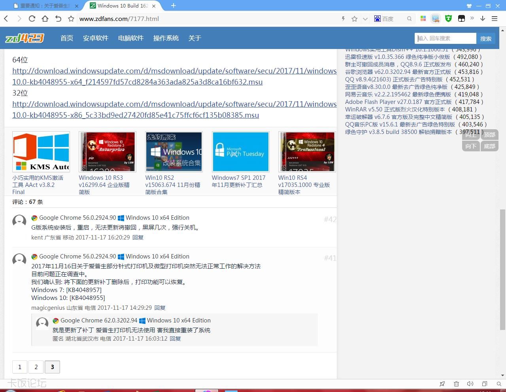Go to comments page 2
This screenshot has width=506, height=392.
(36, 367)
